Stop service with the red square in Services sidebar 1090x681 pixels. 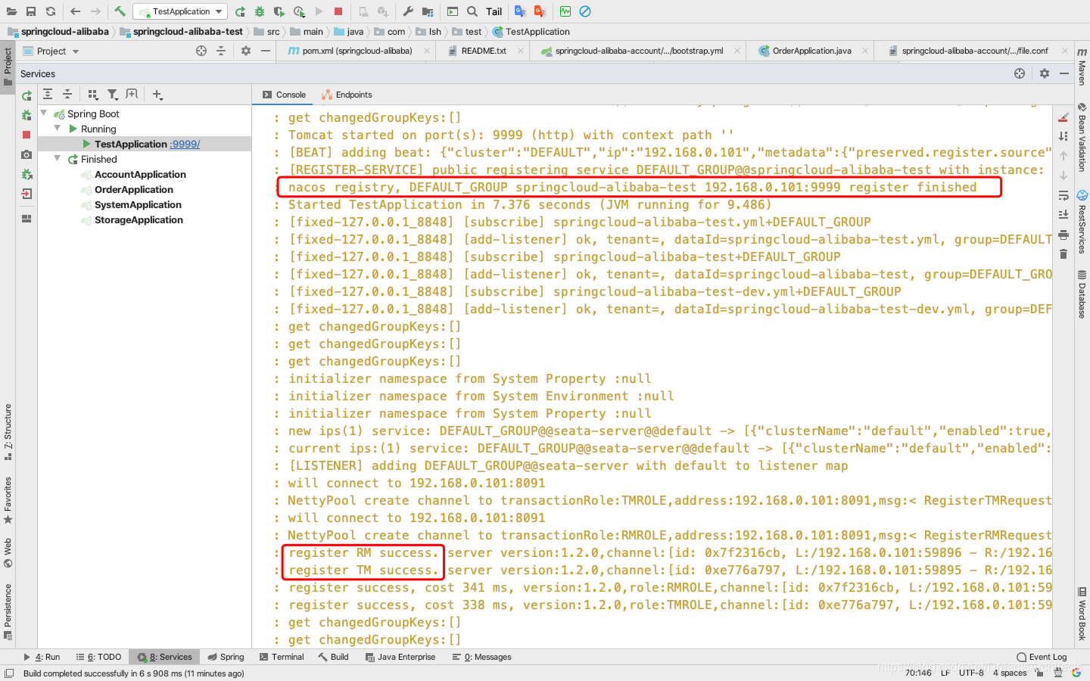26,135
